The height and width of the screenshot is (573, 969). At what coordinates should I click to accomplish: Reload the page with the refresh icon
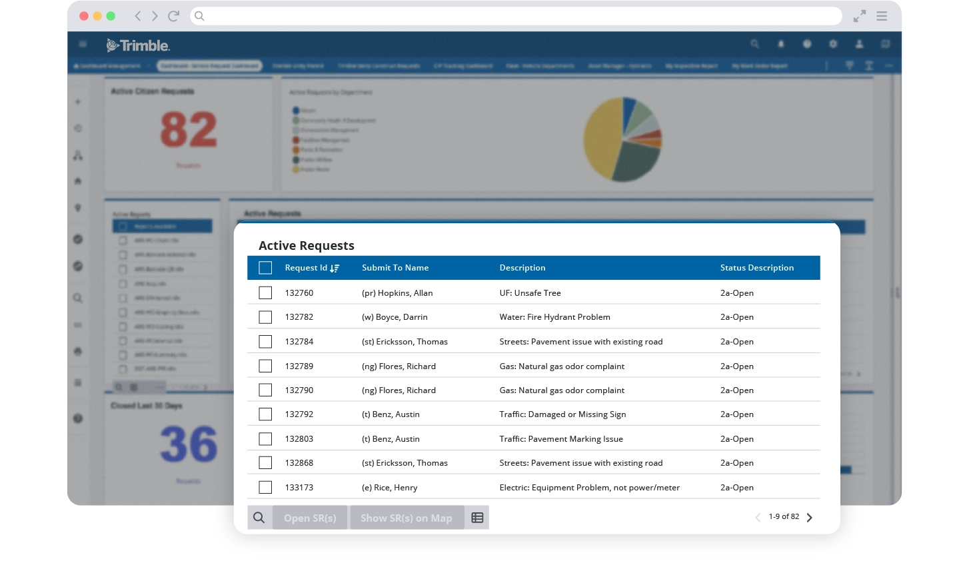point(173,16)
